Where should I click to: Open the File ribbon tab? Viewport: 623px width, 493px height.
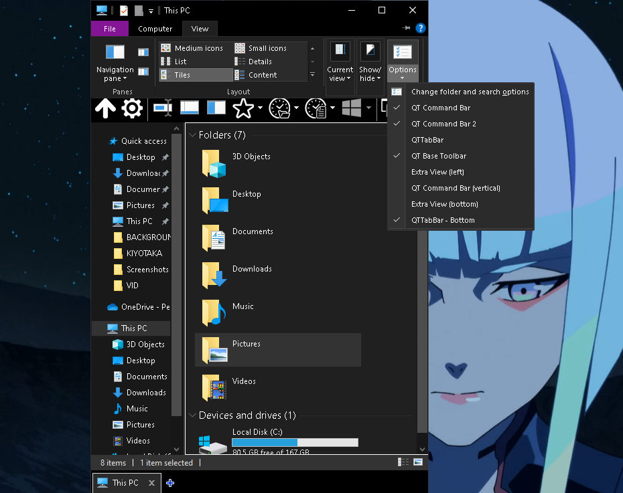pos(110,29)
